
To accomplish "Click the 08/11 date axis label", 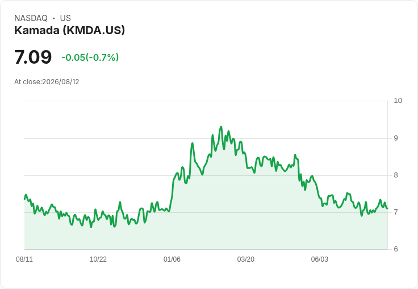I will [24, 259].
